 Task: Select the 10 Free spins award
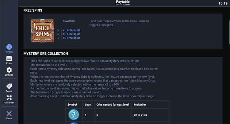click(71, 38)
